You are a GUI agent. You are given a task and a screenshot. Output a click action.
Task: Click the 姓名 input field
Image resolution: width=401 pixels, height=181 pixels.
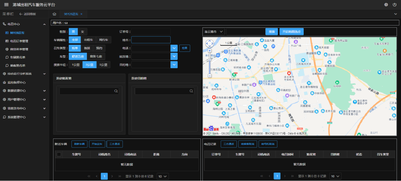(151, 40)
